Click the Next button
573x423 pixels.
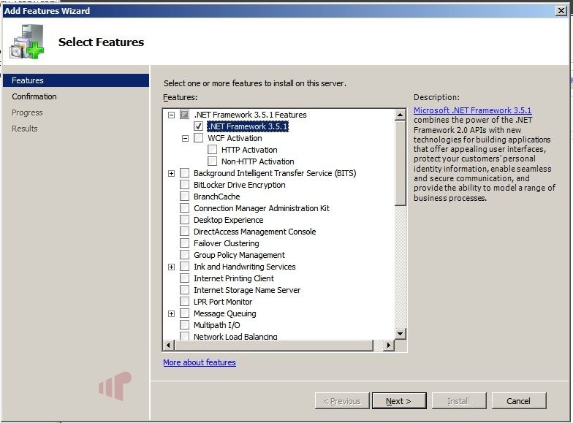[x=399, y=401]
